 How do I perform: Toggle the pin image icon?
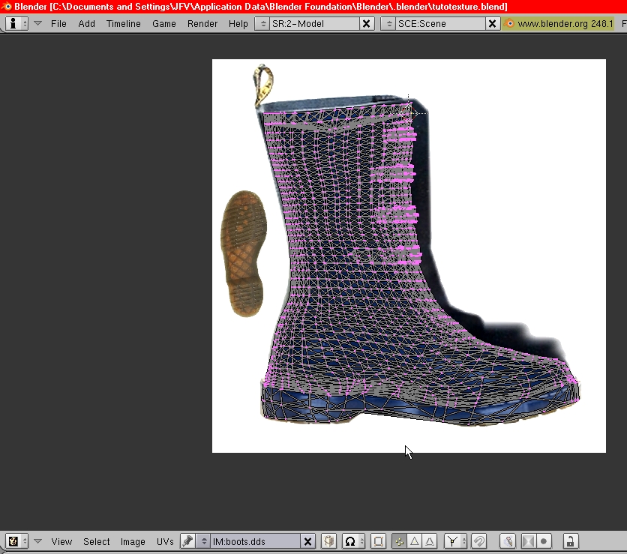[187, 541]
